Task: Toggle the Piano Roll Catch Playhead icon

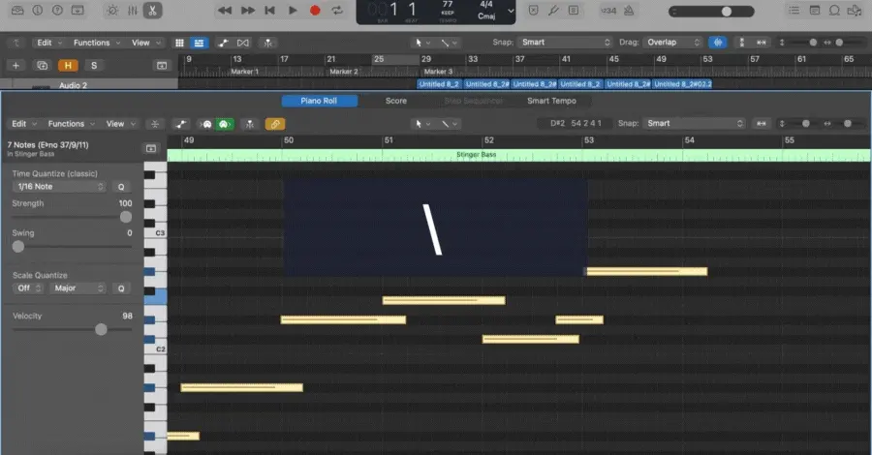Action: click(250, 124)
